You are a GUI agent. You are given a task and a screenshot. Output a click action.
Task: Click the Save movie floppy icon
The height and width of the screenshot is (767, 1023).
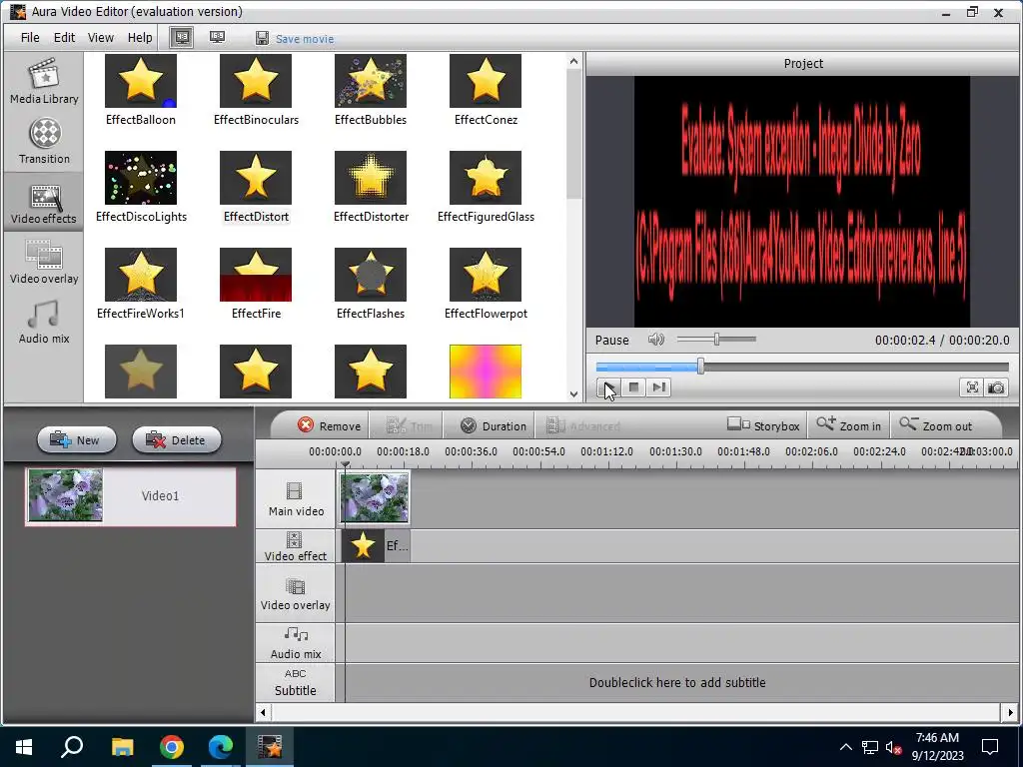(x=262, y=38)
